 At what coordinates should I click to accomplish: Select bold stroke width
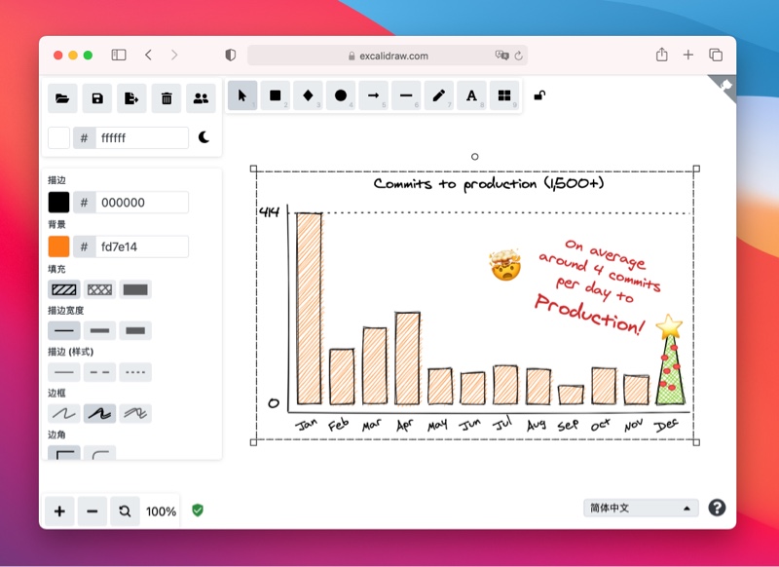[100, 331]
